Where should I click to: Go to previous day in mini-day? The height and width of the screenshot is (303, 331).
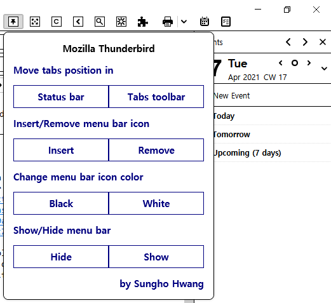click(x=281, y=63)
